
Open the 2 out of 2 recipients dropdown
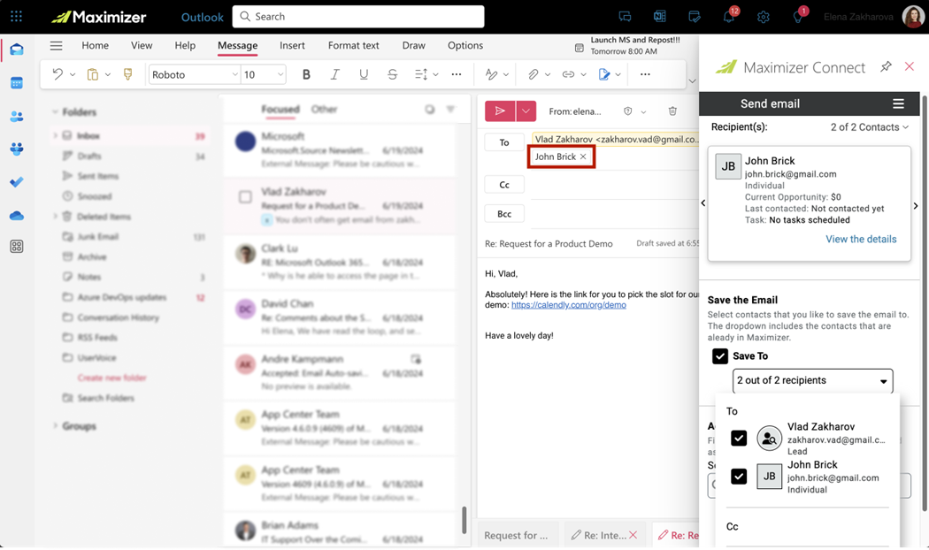(x=812, y=381)
